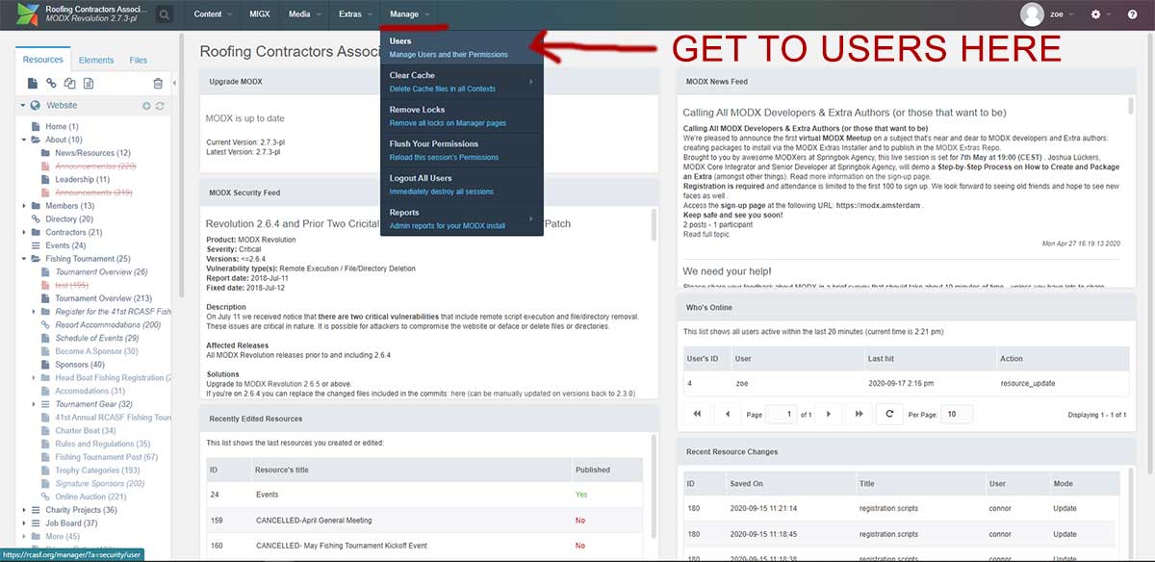The height and width of the screenshot is (562, 1155).
Task: Click the Page number field in Who's Online
Action: [780, 414]
